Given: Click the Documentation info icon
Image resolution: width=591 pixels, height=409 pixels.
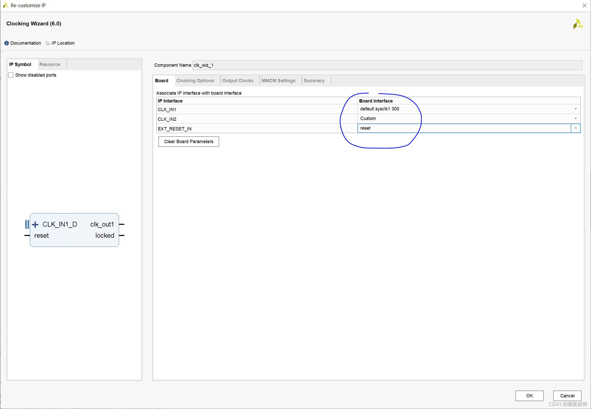Looking at the screenshot, I should click(x=7, y=43).
